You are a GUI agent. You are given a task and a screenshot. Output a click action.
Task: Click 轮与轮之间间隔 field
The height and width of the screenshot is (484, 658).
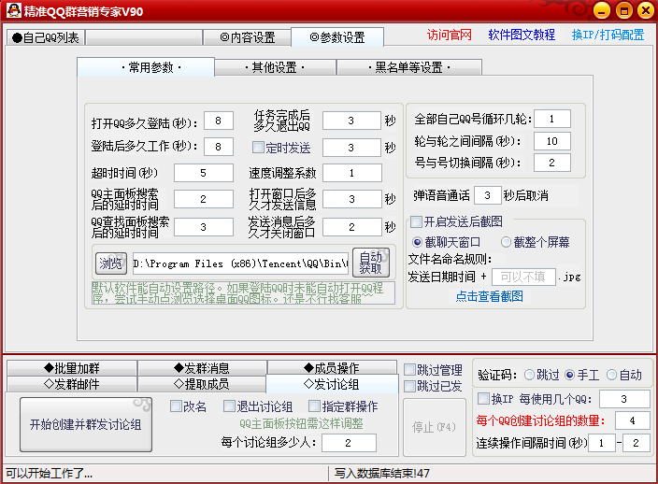(x=552, y=141)
